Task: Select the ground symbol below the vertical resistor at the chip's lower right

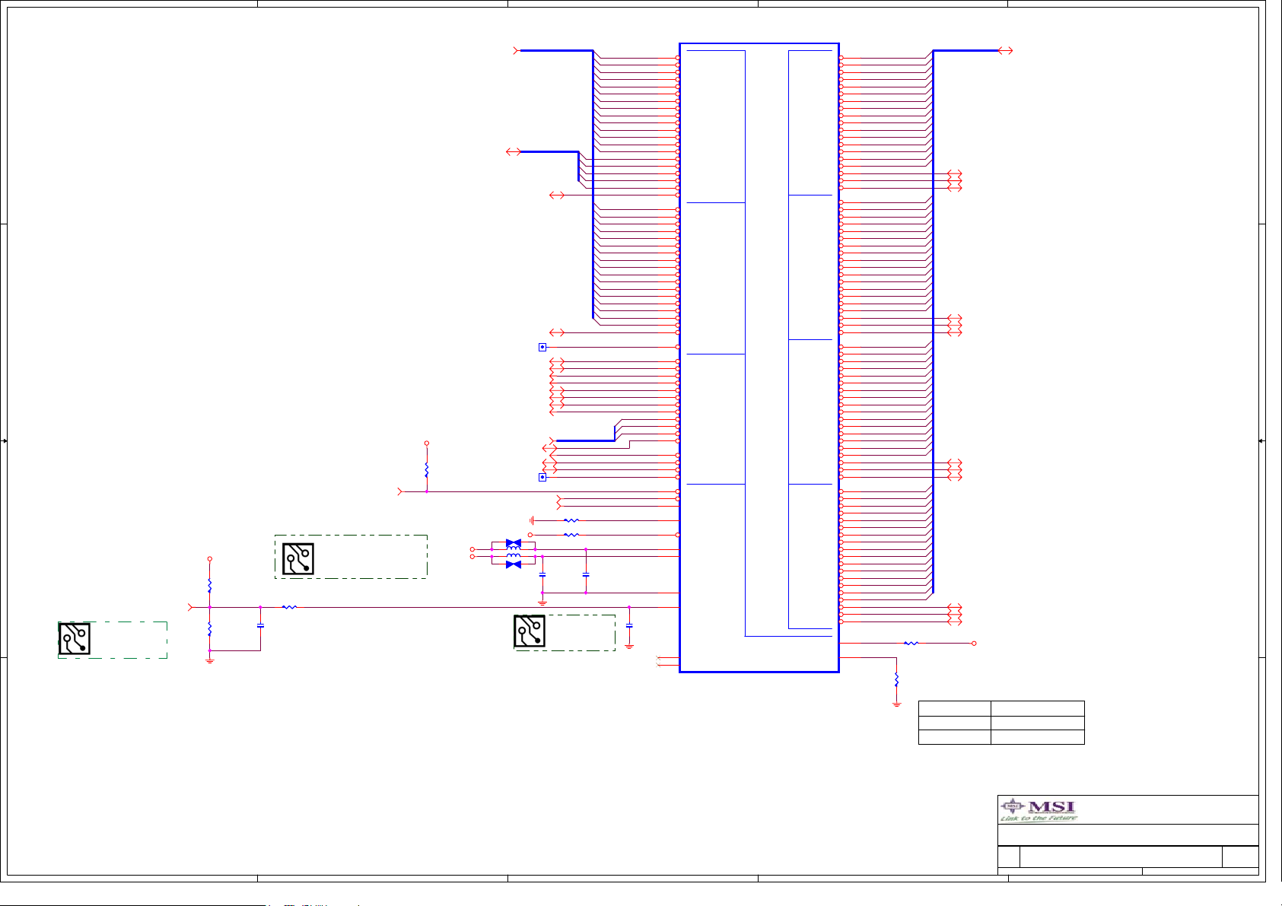Action: (896, 704)
